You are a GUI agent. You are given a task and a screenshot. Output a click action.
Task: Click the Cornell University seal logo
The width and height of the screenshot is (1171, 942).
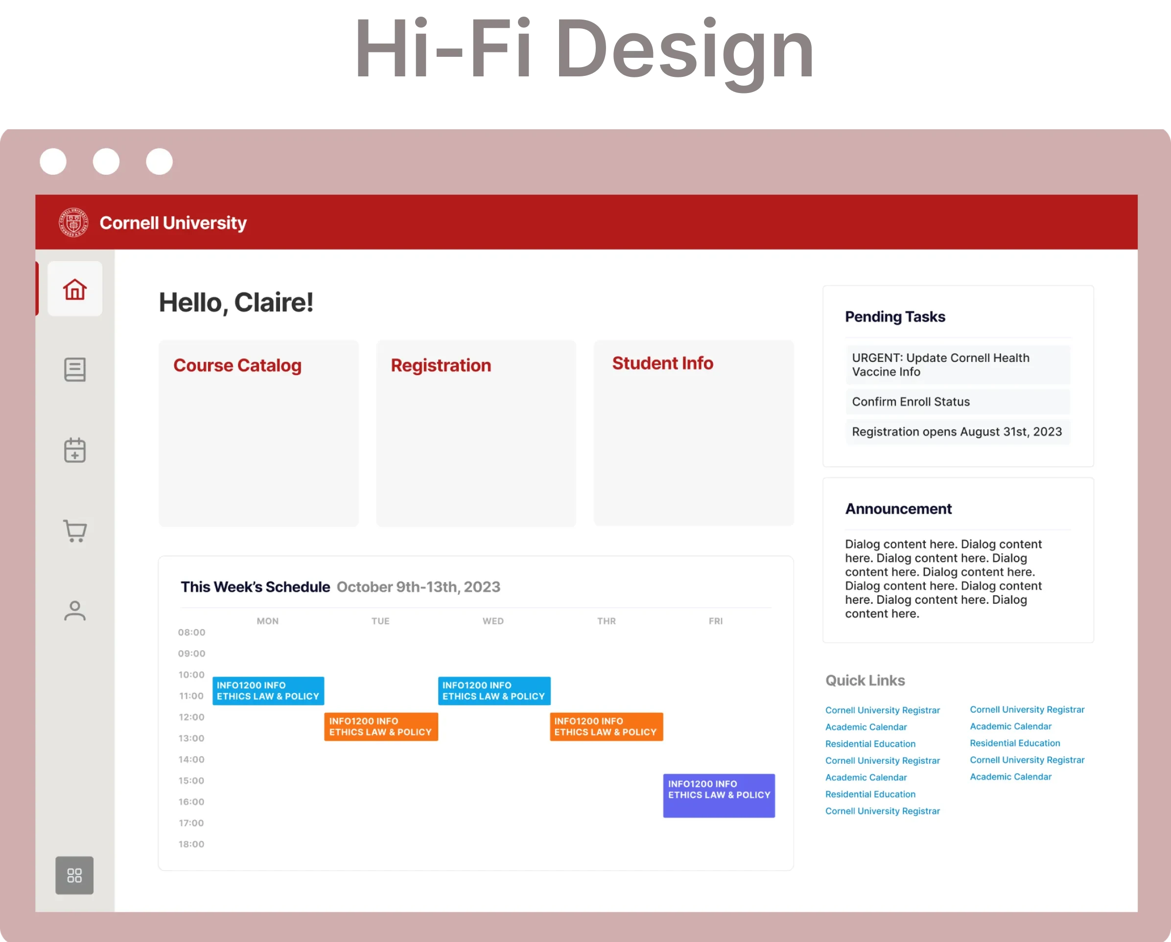(73, 222)
